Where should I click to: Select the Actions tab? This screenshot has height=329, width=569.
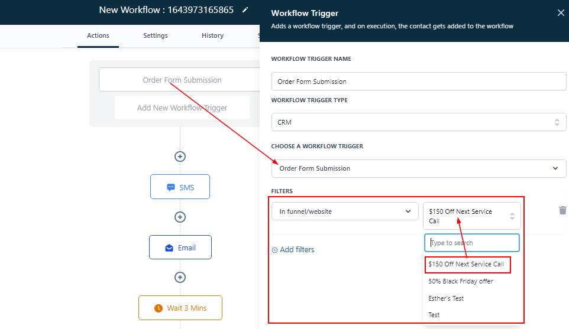[x=98, y=35]
